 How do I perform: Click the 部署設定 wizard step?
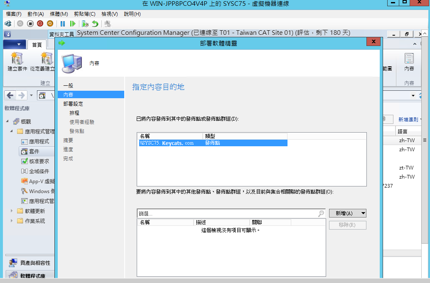click(x=73, y=104)
